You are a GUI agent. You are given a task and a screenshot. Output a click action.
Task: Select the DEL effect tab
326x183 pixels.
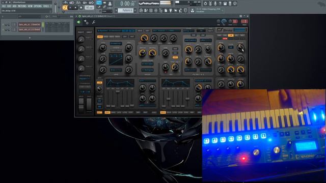(236, 36)
